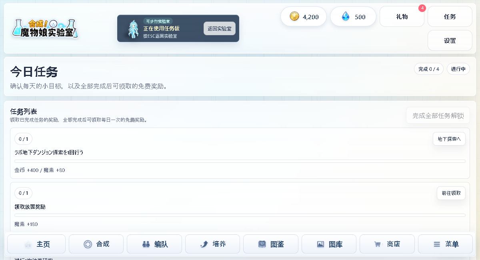
Task: Go to the 培养 tab
Action: pos(212,244)
